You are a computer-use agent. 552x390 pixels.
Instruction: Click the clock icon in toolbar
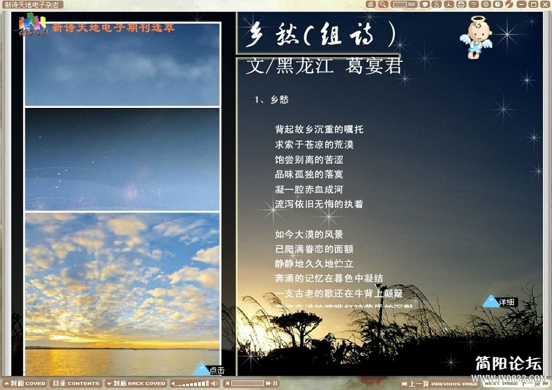pyautogui.click(x=498, y=4)
